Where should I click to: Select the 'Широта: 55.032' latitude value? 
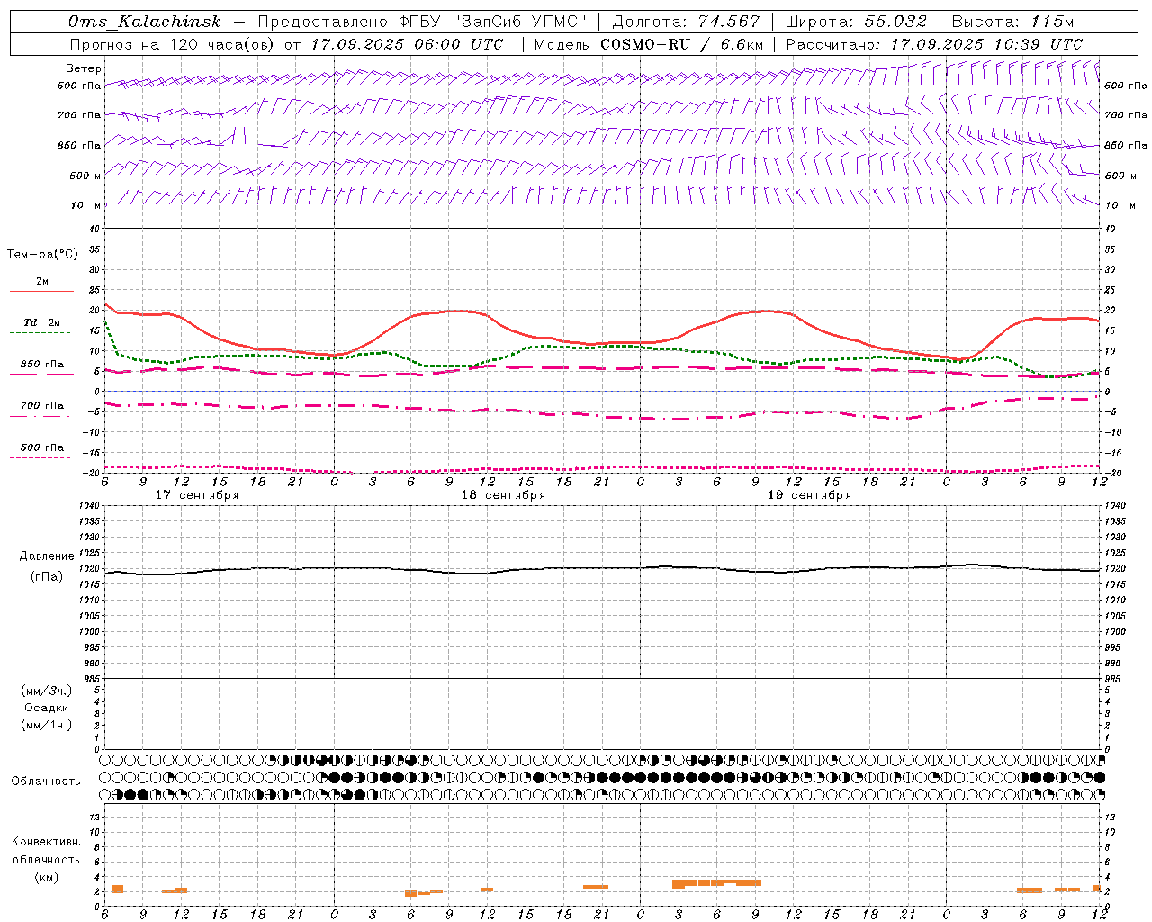point(856,23)
